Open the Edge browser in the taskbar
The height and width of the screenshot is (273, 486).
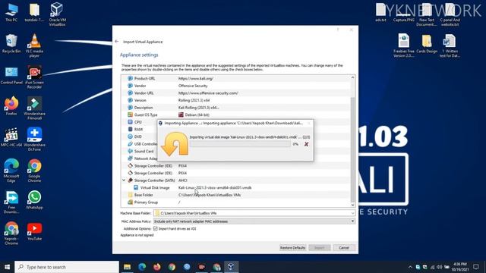point(142,267)
